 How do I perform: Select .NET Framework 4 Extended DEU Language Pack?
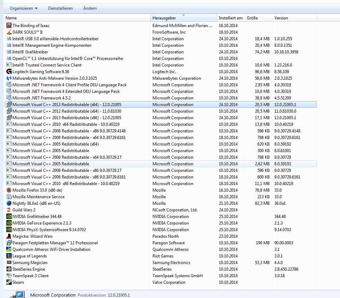tap(161, 91)
